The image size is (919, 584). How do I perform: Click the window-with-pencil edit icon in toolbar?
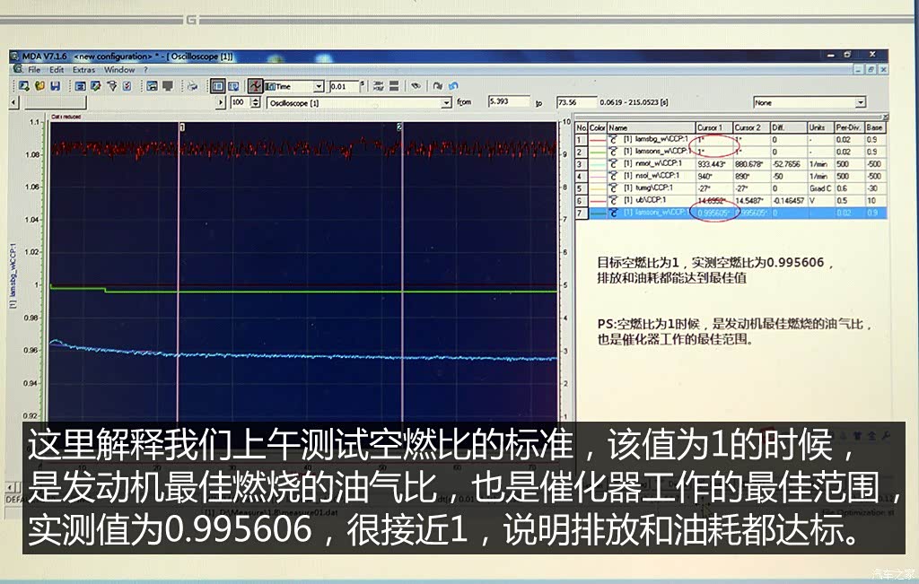96,86
